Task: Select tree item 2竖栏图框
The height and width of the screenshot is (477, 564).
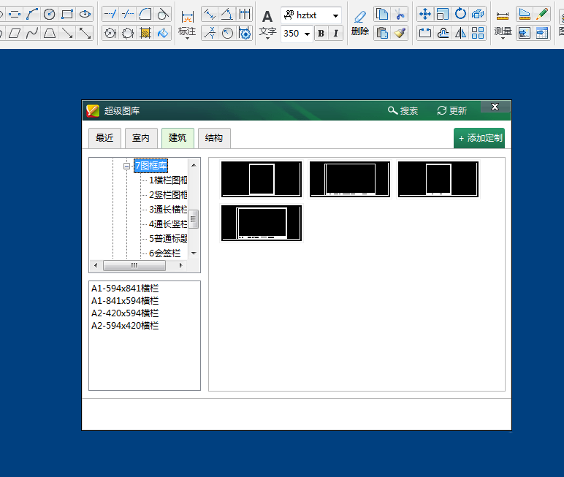Action: (168, 195)
